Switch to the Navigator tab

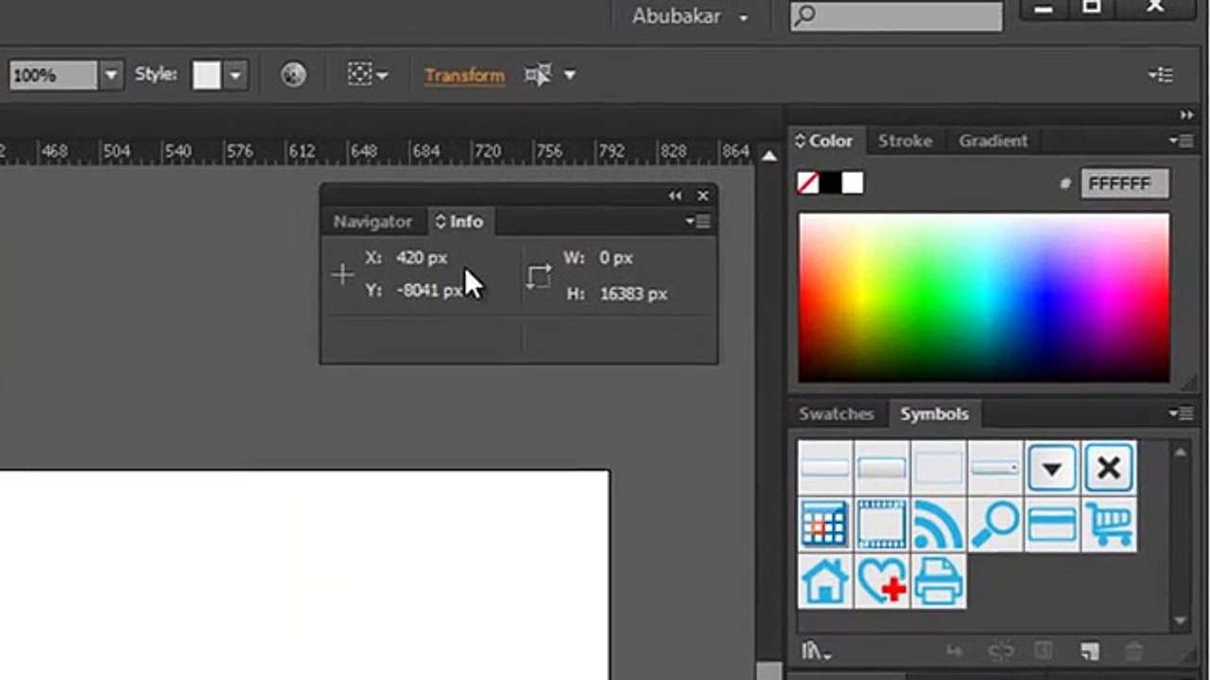click(372, 222)
